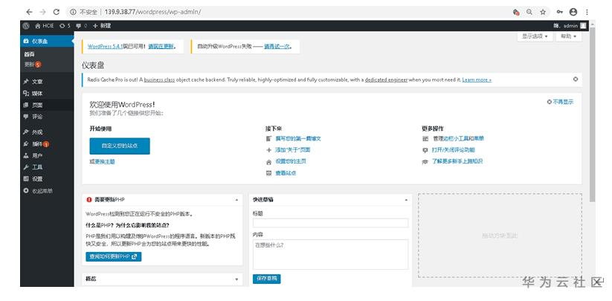
Task: Click 打开/关闭评论功能 link
Action: [x=453, y=149]
